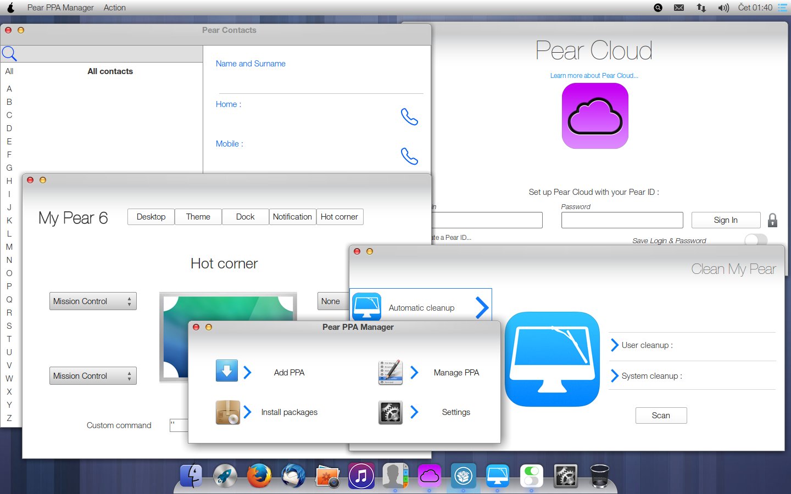Click the purple Pear Cloud logo

coord(594,116)
